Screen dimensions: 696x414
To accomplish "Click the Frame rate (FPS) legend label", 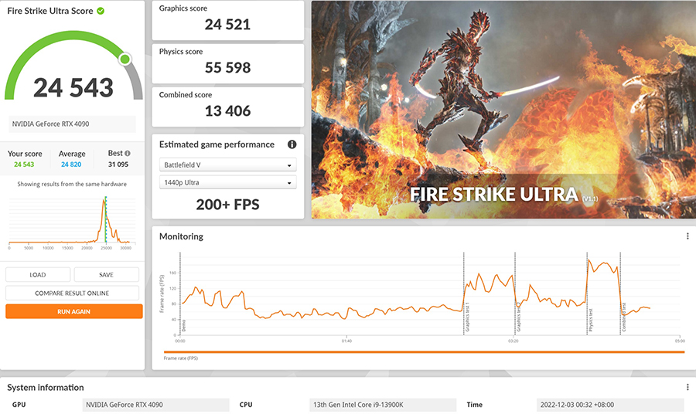I will click(181, 358).
